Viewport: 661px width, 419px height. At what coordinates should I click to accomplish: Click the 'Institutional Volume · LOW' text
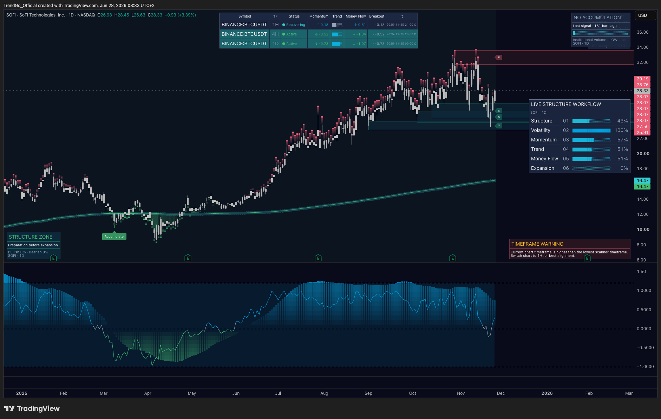pos(595,40)
